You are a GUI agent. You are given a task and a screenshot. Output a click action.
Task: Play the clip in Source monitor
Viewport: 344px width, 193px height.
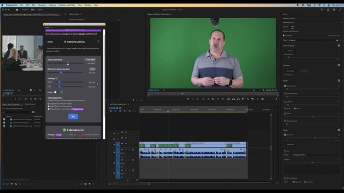click(35, 99)
